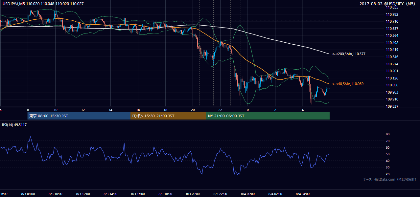The height and width of the screenshot is (197, 420).
Task: Select the NY 21:00-06:00 JST session bar
Action: pyautogui.click(x=268, y=116)
